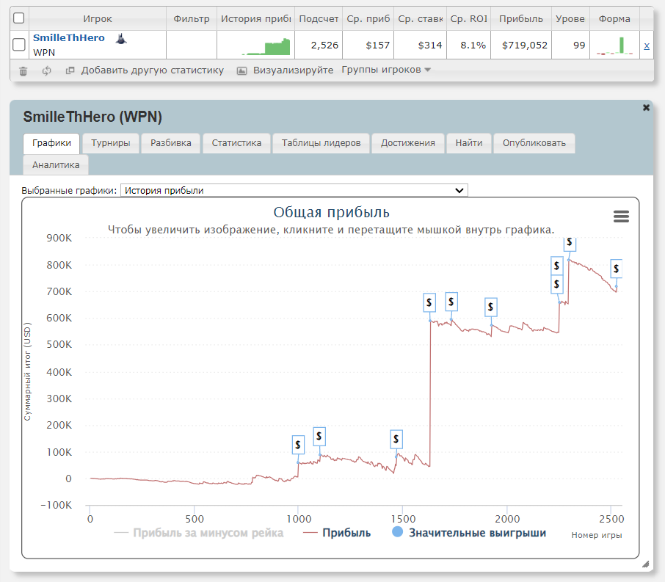
Task: Close the SmilleThHero panel with the X
Action: pyautogui.click(x=646, y=108)
